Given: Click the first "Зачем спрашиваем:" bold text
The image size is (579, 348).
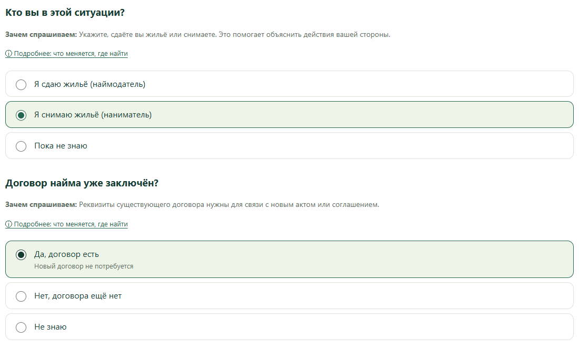Looking at the screenshot, I should click(x=41, y=35).
